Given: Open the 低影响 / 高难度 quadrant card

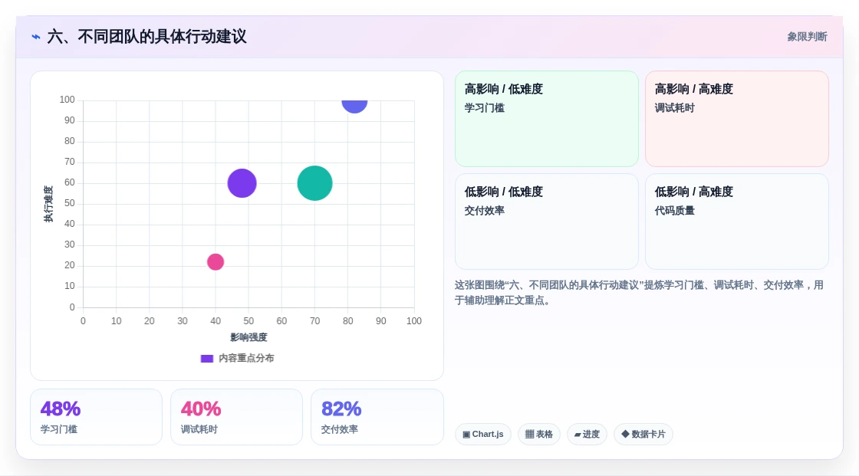Looking at the screenshot, I should tap(737, 222).
